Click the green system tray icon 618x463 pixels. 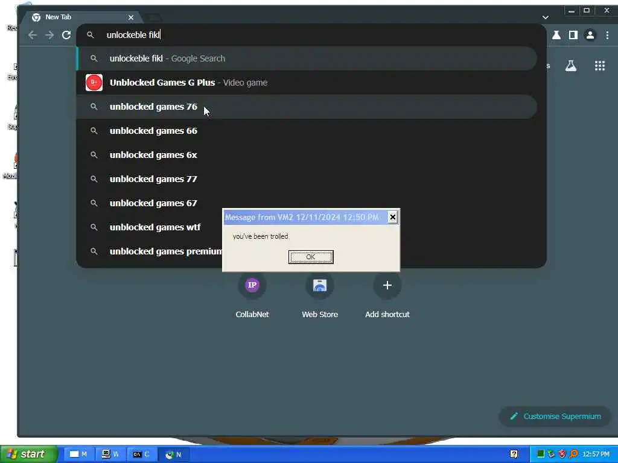[x=541, y=454]
